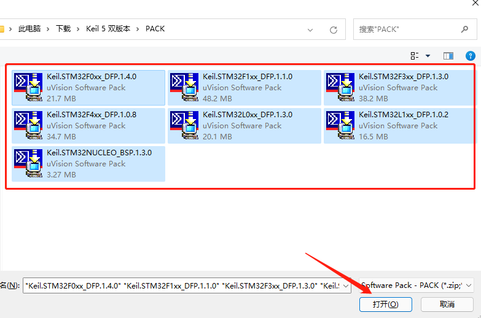
Task: Expand chevron after 此电脑 breadcrumb
Action: pos(48,29)
